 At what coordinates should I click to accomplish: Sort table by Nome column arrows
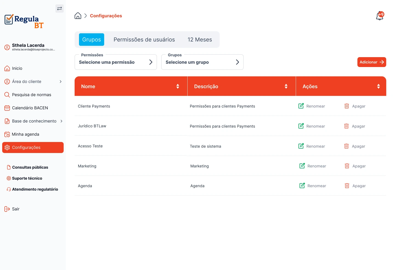[178, 86]
